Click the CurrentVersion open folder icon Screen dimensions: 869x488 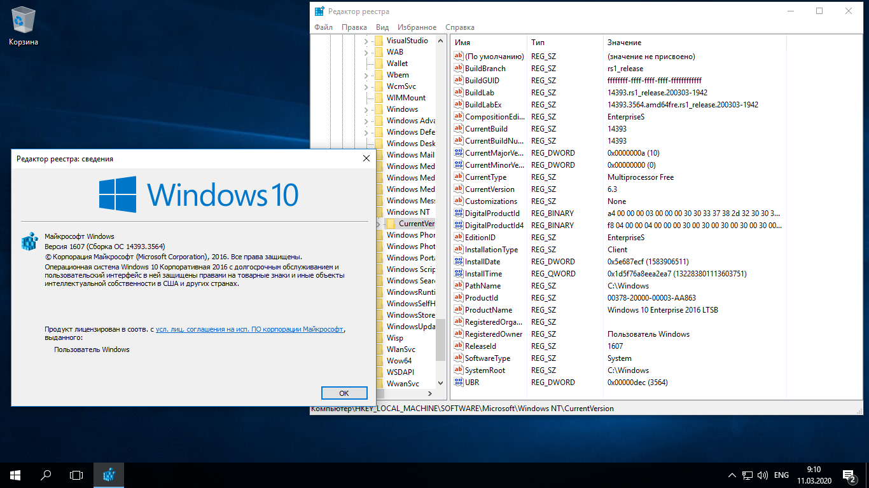coord(391,224)
